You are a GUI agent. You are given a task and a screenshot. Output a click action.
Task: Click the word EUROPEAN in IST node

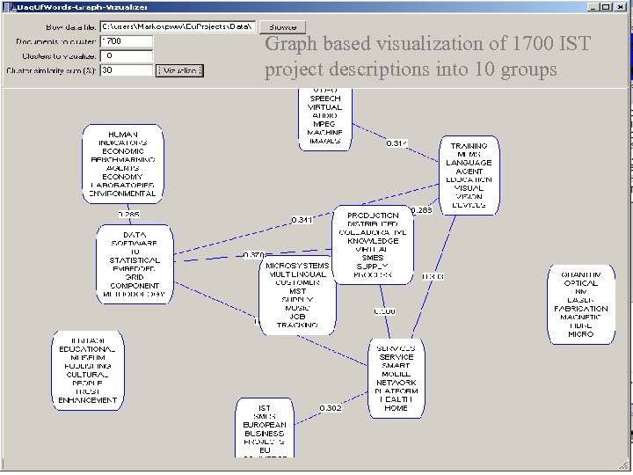point(265,425)
